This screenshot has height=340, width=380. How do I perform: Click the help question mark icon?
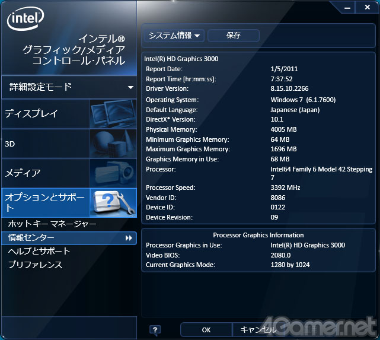155,330
